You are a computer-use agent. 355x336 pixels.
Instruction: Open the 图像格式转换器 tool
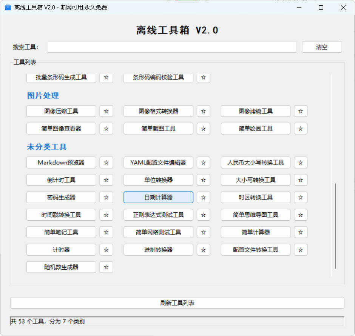[x=158, y=111]
